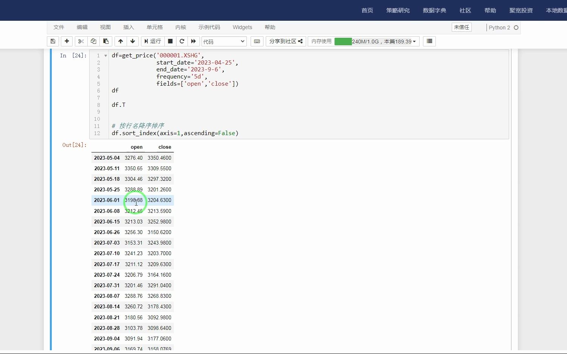The height and width of the screenshot is (354, 567).
Task: Click open value 3288.76
Action: [x=134, y=296]
